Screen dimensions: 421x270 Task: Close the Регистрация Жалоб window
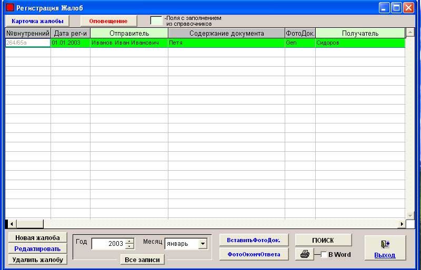[408, 8]
